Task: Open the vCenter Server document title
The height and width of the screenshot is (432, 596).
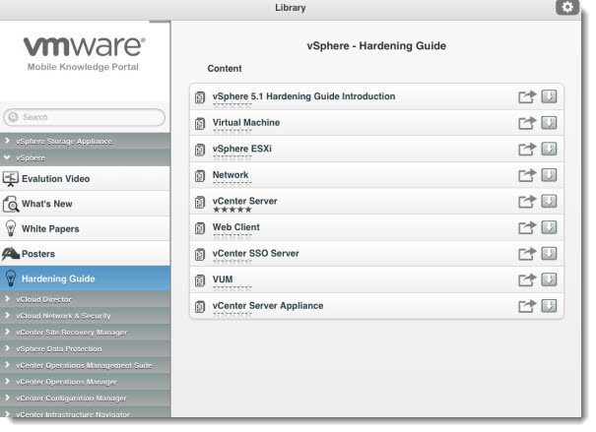Action: [x=244, y=201]
